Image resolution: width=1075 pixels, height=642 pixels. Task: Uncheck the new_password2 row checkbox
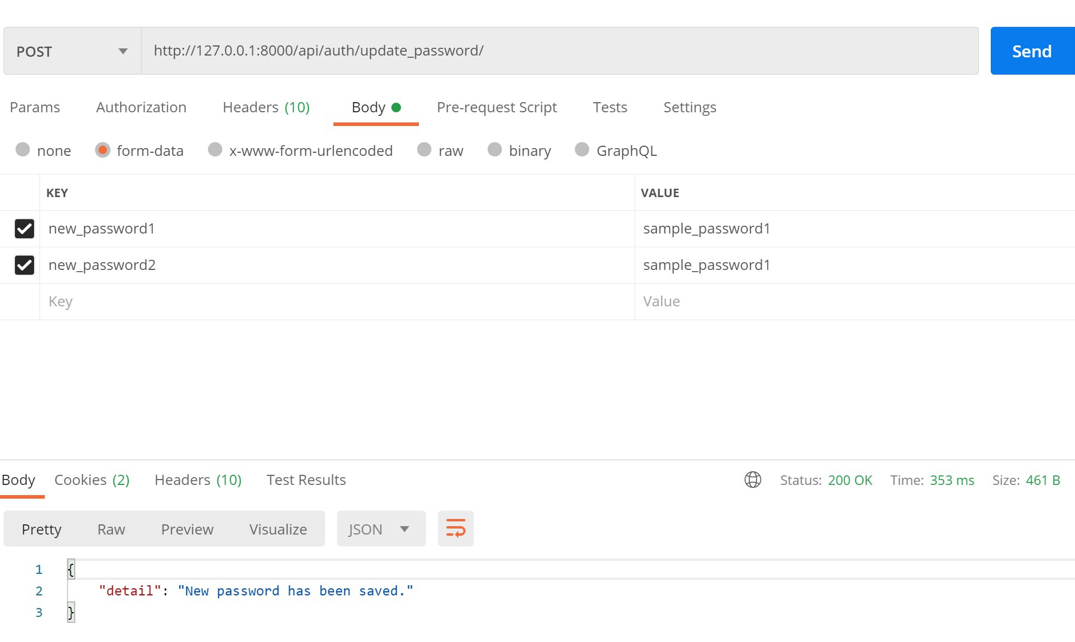(24, 265)
